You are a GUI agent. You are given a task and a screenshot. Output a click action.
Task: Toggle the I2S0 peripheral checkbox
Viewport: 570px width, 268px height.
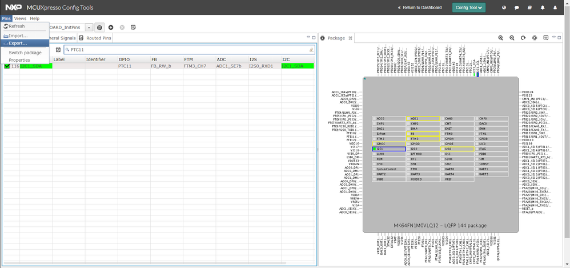click(443, 149)
